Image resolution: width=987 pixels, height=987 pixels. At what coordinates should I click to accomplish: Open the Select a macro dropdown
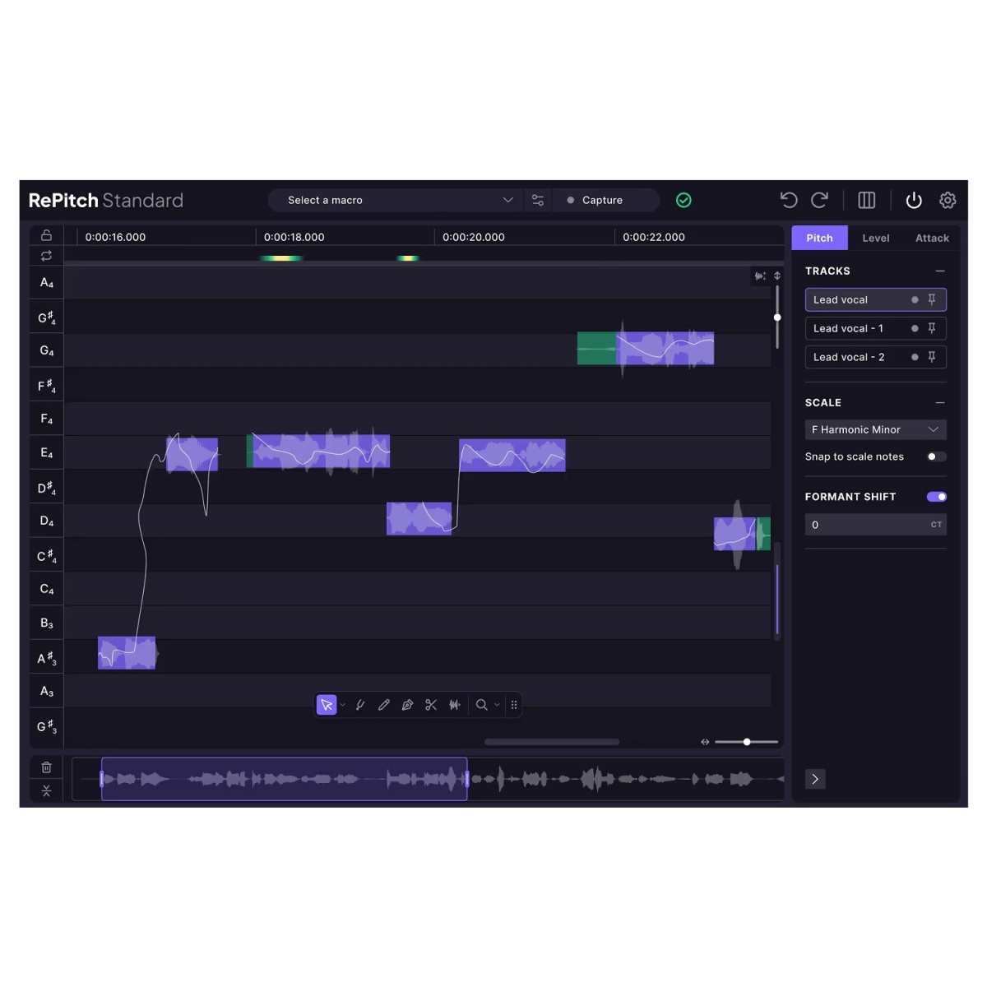[x=395, y=200]
